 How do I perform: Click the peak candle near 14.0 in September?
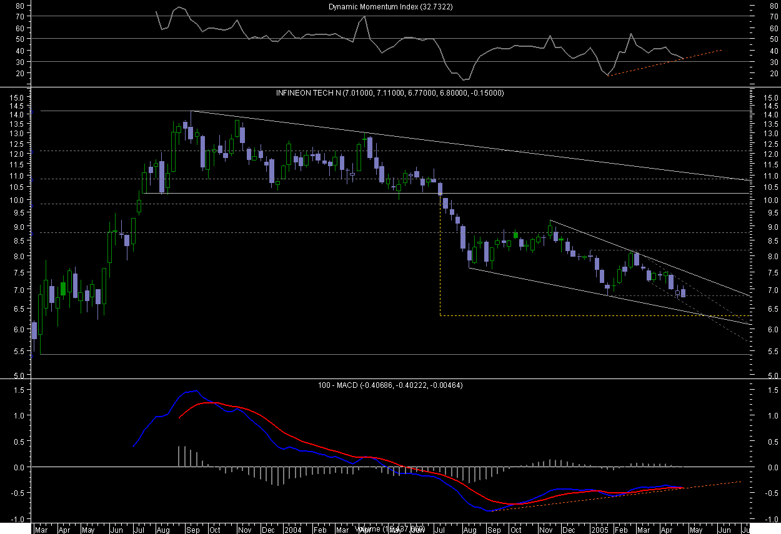pyautogui.click(x=191, y=133)
